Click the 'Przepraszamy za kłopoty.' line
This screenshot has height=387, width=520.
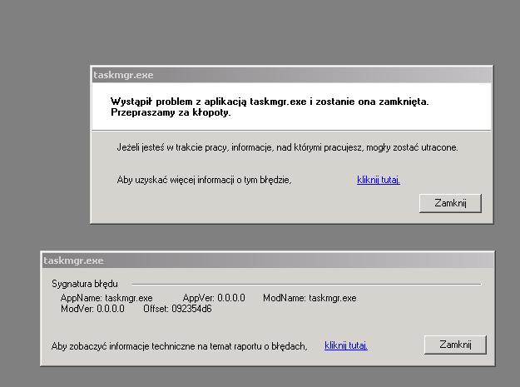(x=171, y=112)
